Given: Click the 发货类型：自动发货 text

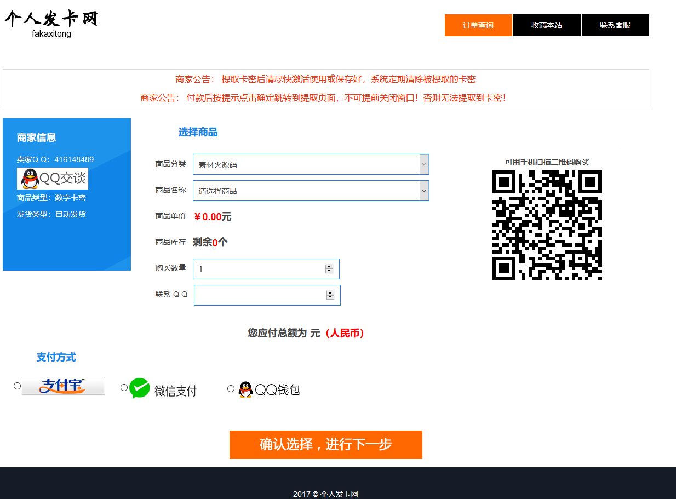Looking at the screenshot, I should (51, 214).
